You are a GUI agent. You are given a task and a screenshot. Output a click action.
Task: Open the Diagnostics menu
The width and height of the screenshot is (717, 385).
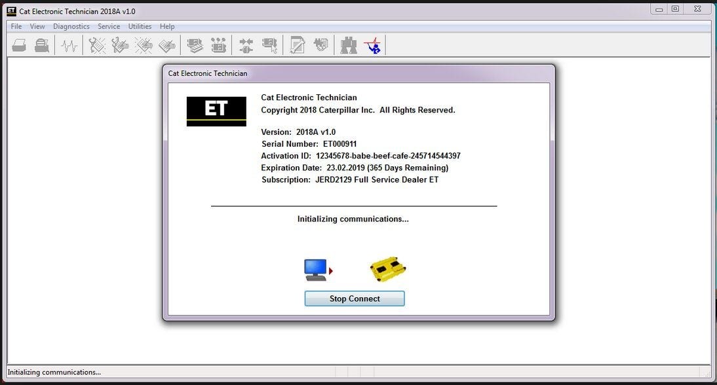[x=71, y=26]
